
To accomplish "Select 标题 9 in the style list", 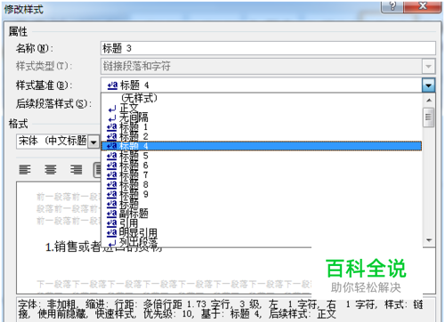I will pos(261,194).
